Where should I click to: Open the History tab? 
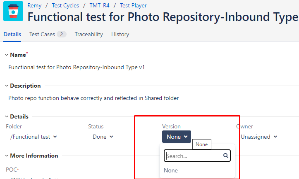[120, 34]
